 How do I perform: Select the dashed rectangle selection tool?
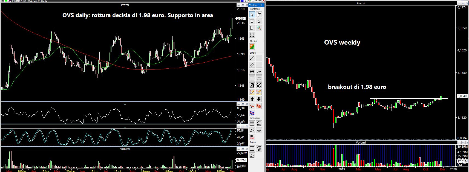252,35
